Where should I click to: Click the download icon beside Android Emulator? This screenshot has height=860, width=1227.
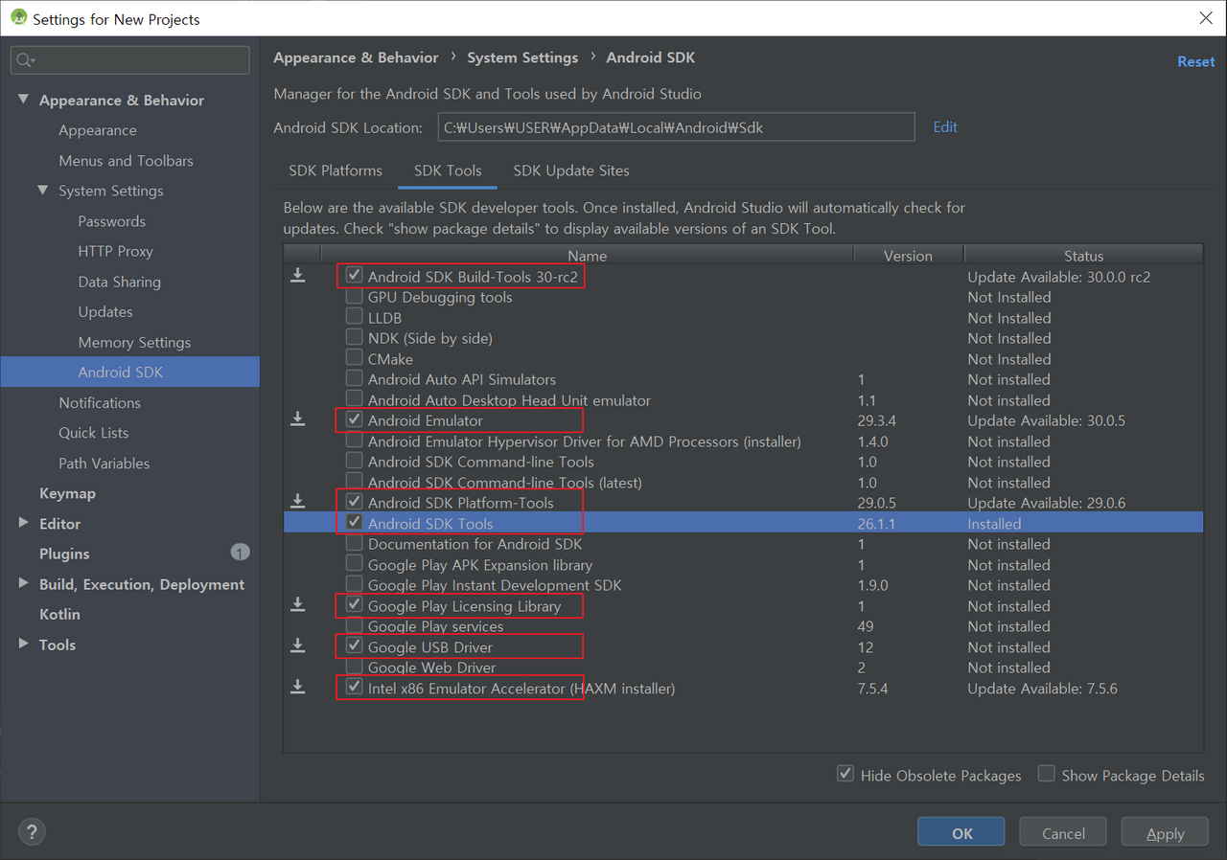[298, 419]
